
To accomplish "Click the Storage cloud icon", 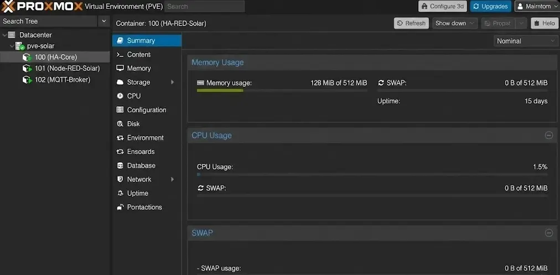I will point(121,82).
